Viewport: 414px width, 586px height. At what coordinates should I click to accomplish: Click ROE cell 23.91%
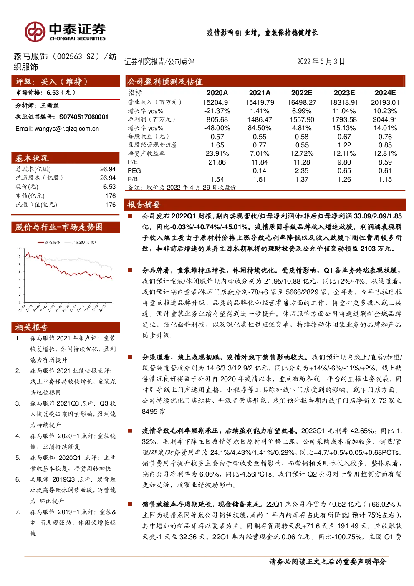tap(217, 154)
